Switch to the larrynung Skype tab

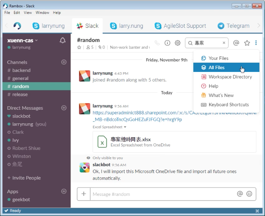(x=48, y=26)
